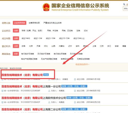Choose 吉林 registration authority

tap(77, 46)
